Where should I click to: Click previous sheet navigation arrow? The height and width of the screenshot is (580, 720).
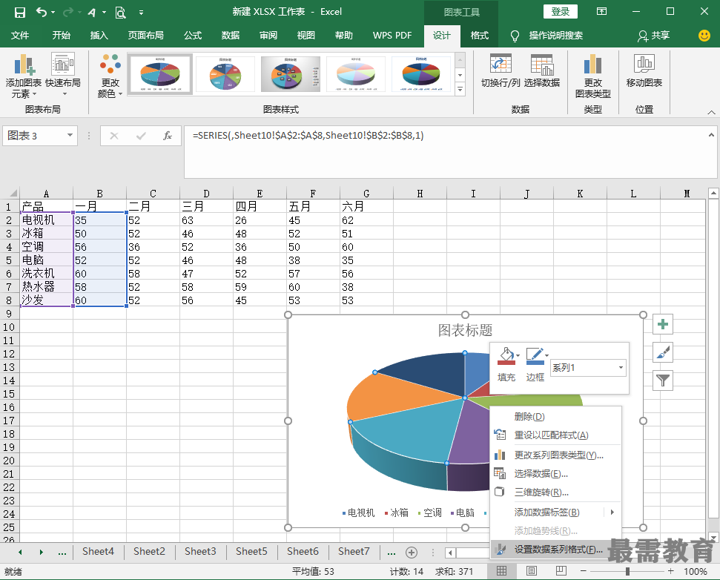(x=20, y=552)
